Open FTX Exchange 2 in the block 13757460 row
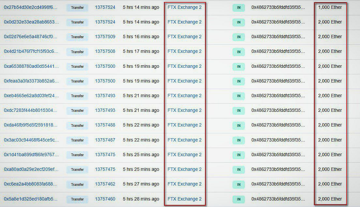This screenshot has width=360, height=207. coord(185,199)
